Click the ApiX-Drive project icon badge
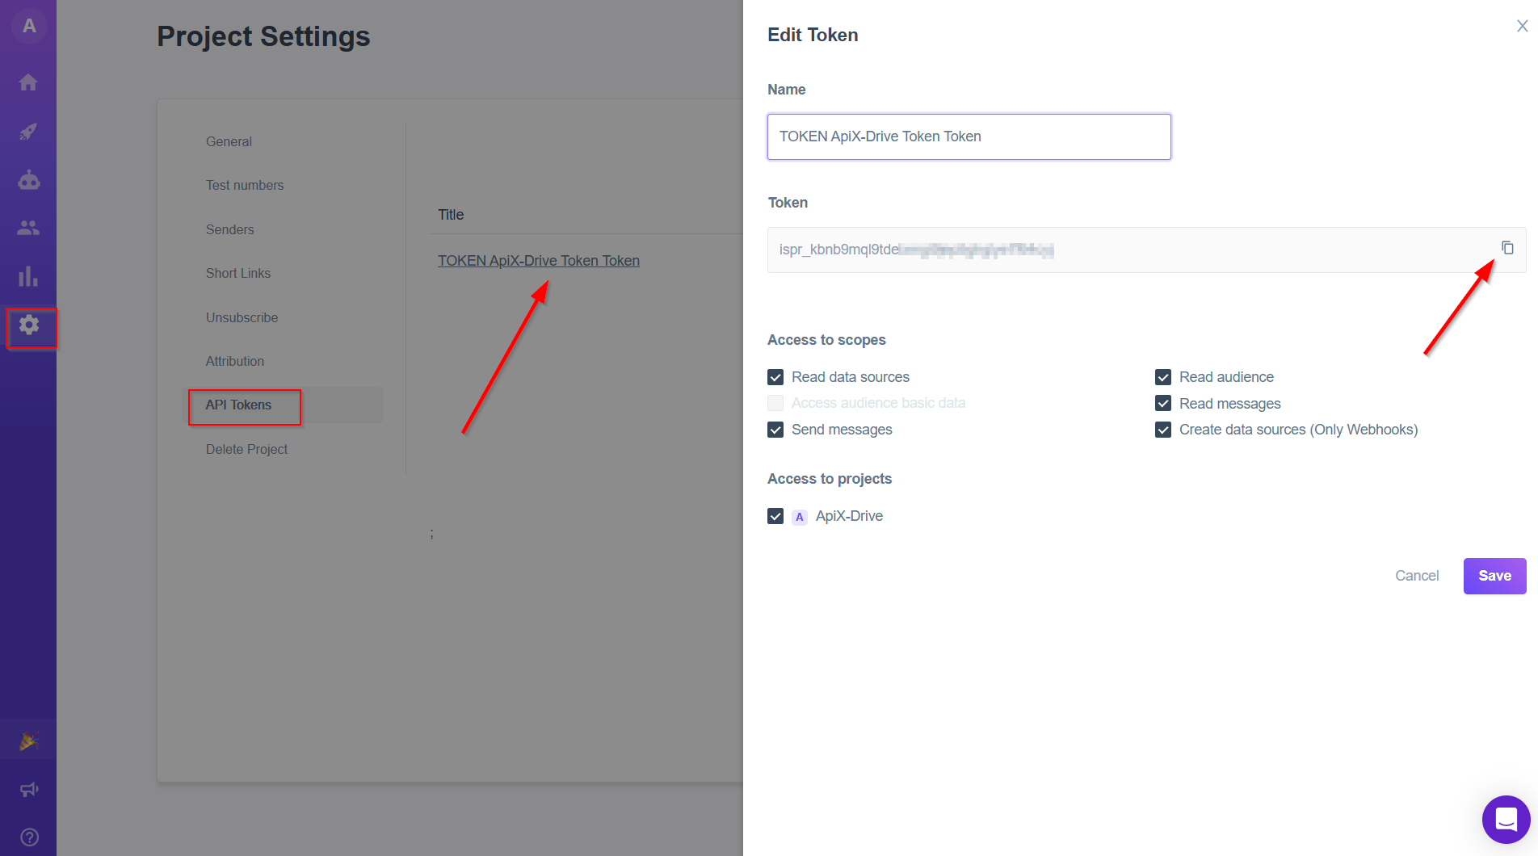Screen dimensions: 1538x856 point(800,517)
